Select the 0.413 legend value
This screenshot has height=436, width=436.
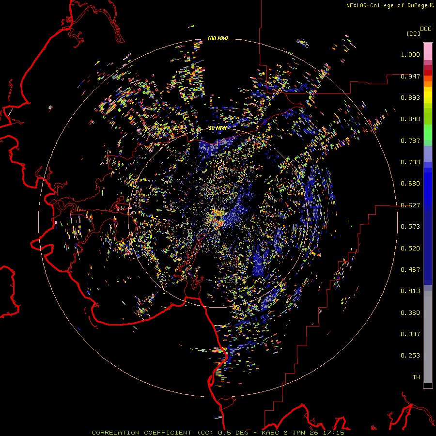[x=410, y=291]
